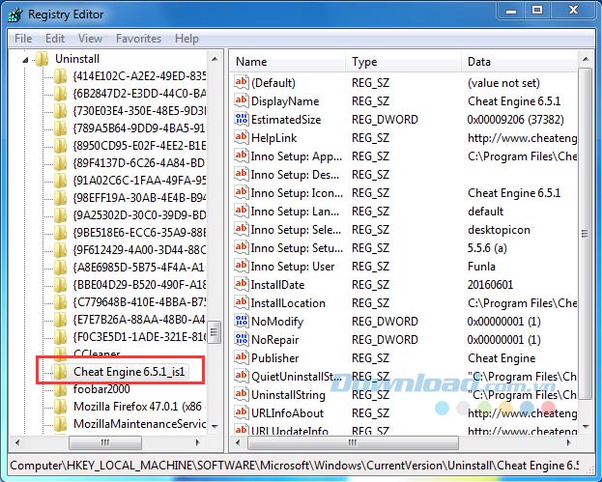
Task: Click folder icon for {98EFF19A-30AB-4E4B key
Action: (x=60, y=198)
